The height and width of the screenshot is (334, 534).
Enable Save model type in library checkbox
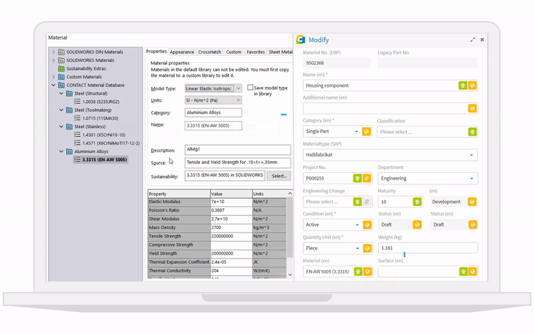[250, 88]
